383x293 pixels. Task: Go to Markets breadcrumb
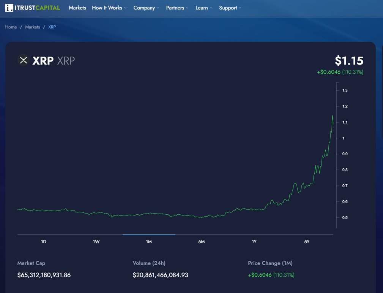coord(33,27)
